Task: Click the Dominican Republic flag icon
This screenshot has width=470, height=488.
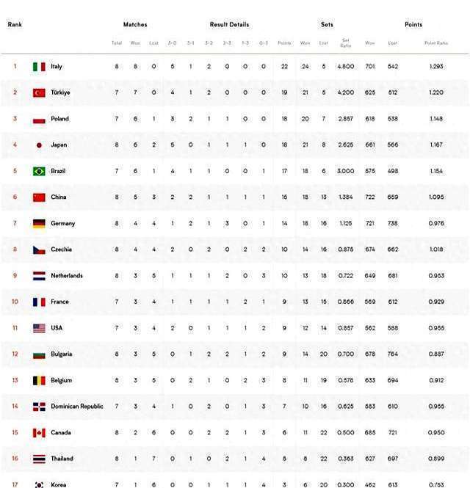Action: coord(39,407)
